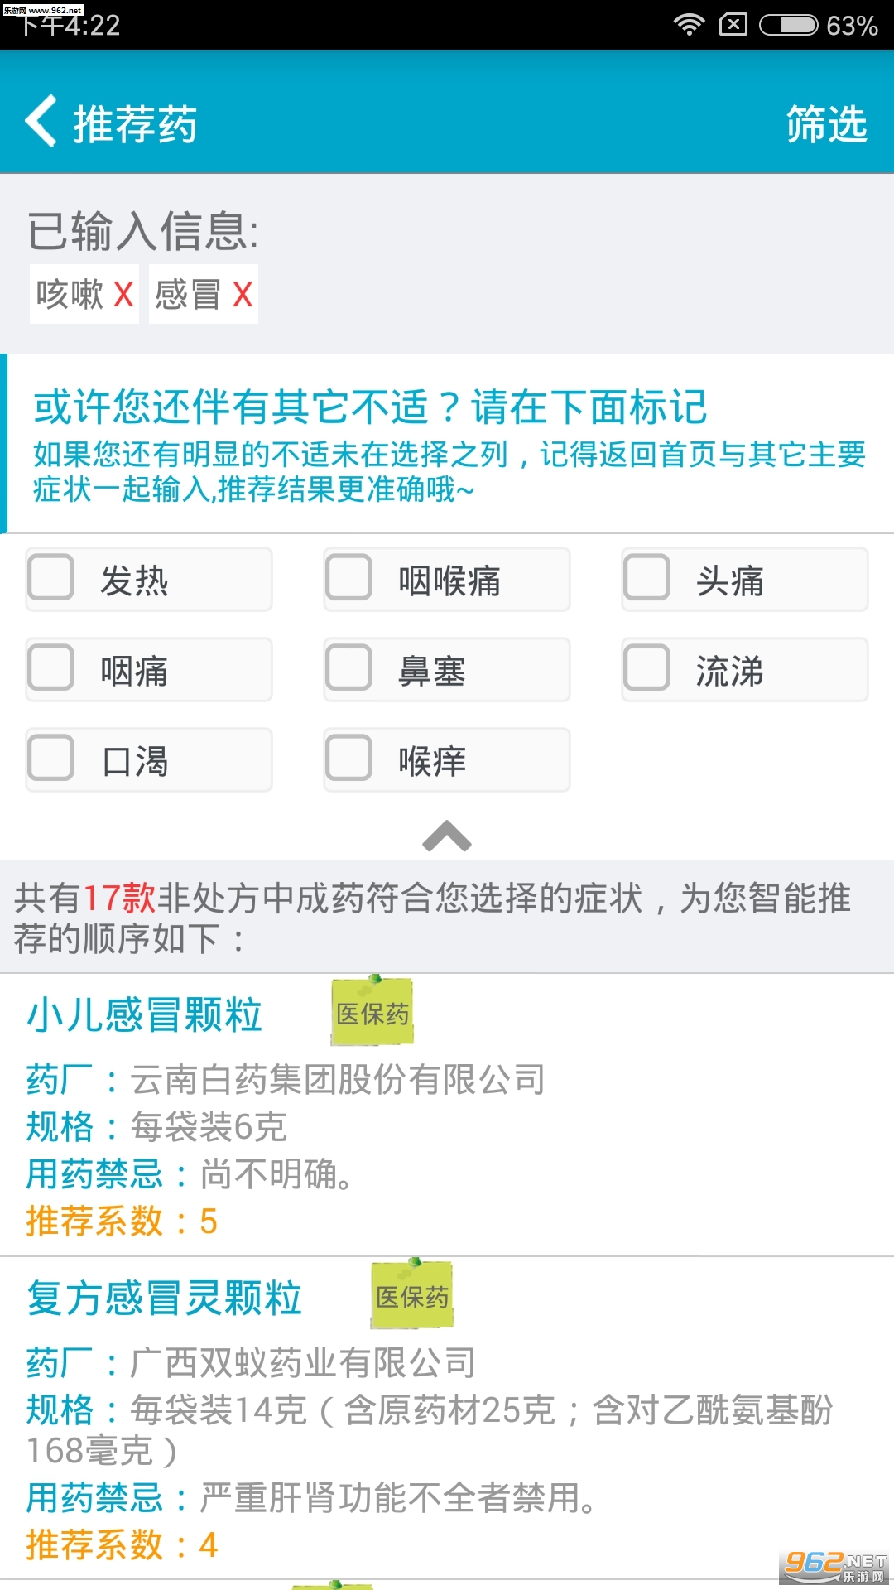Open 小儿感冒颗粒 medicine details
This screenshot has height=1590, width=894.
pyautogui.click(x=145, y=1015)
